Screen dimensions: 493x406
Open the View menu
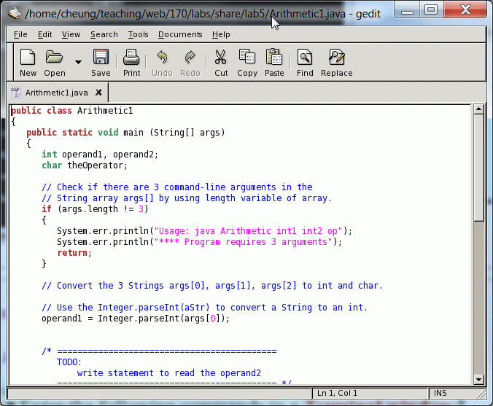pyautogui.click(x=71, y=34)
